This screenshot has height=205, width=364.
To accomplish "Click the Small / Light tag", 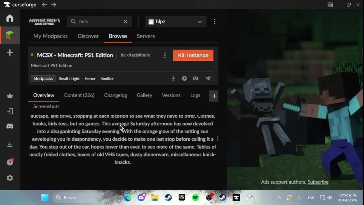I will coord(69,79).
